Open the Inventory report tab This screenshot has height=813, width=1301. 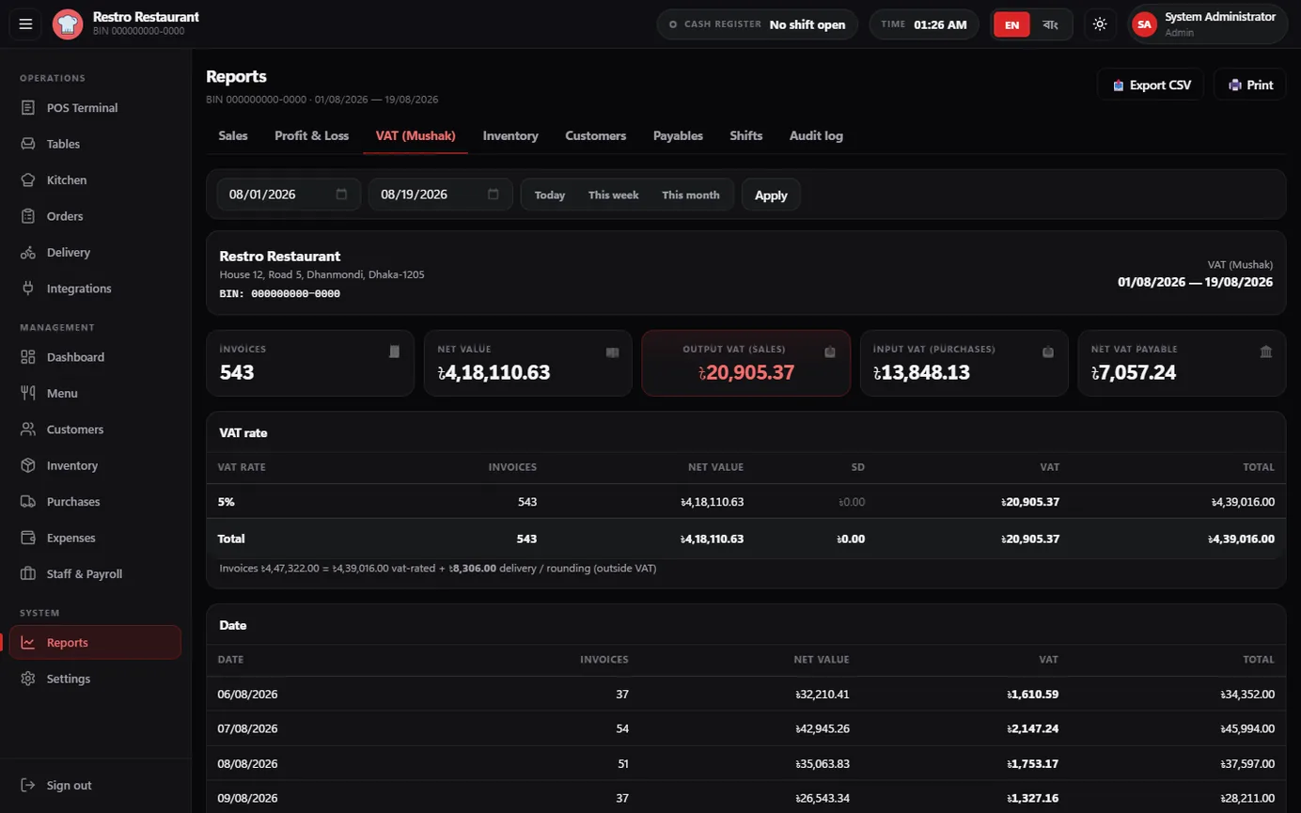(510, 136)
